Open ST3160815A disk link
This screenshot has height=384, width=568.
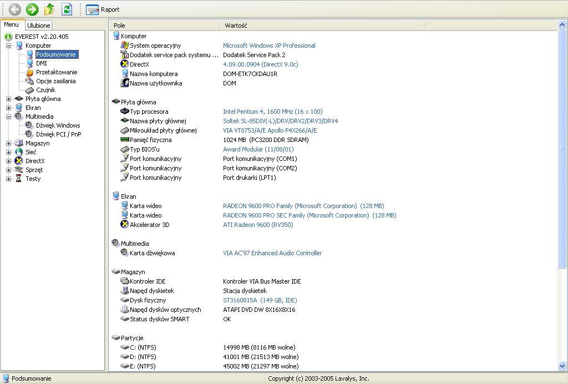(x=260, y=300)
